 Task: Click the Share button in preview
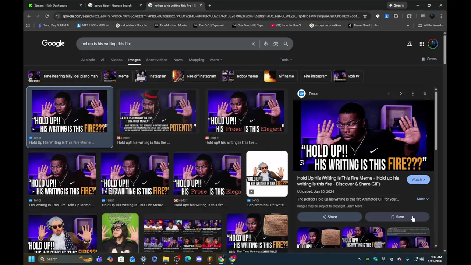329,217
